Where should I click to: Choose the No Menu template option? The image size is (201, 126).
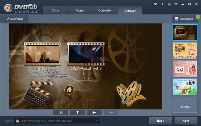tap(185, 105)
